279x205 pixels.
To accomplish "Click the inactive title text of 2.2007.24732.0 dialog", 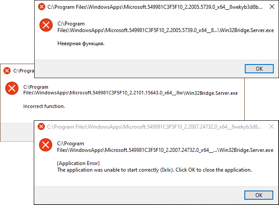I will 154,127.
